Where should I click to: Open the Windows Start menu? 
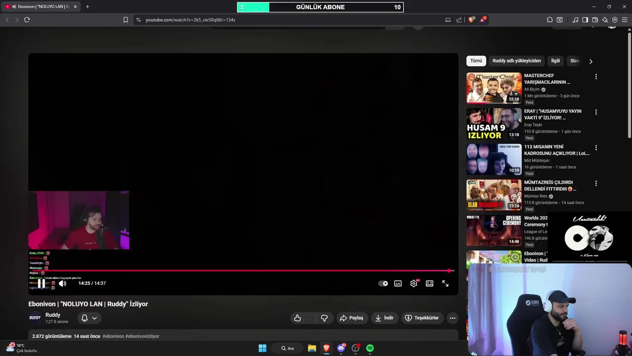click(x=263, y=348)
